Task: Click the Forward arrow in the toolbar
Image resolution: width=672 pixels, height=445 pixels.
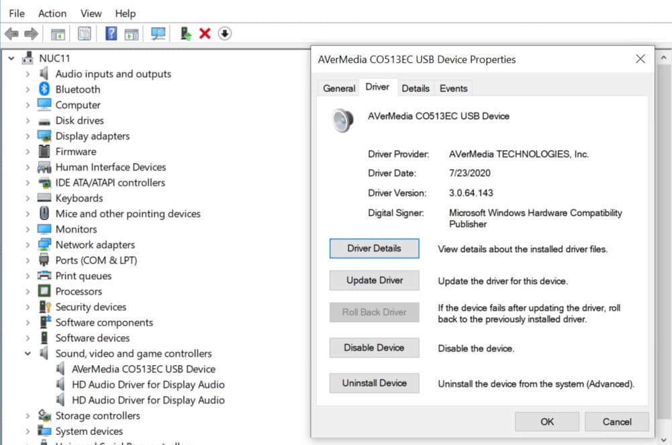Action: point(32,34)
